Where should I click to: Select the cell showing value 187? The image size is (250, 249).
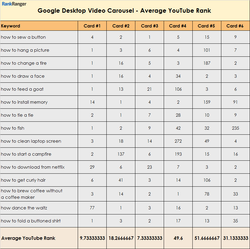[x=207, y=63]
